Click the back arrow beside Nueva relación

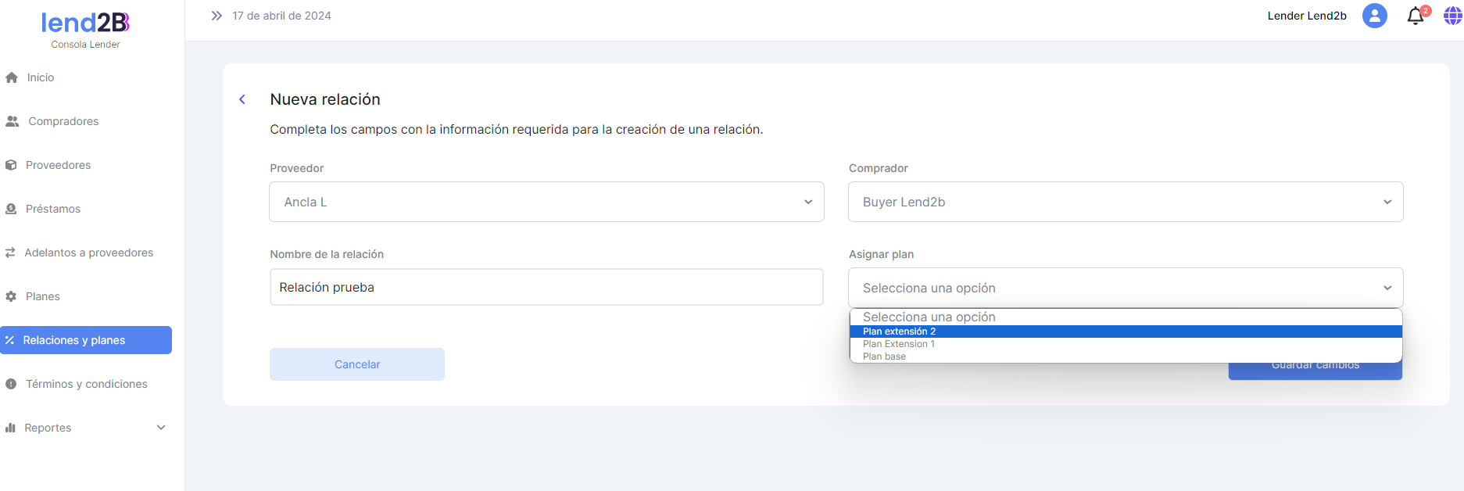(242, 99)
